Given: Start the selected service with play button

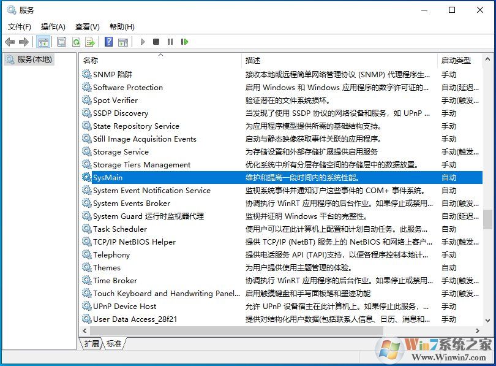Looking at the screenshot, I should coord(143,42).
